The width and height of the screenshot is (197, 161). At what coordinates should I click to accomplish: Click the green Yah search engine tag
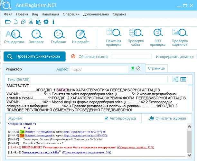(x=22, y=132)
